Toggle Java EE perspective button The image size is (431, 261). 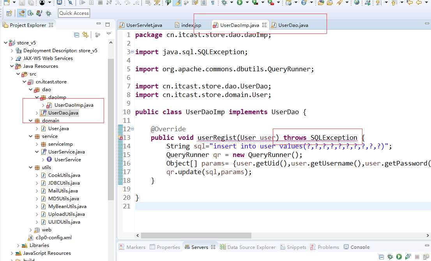coord(22,13)
